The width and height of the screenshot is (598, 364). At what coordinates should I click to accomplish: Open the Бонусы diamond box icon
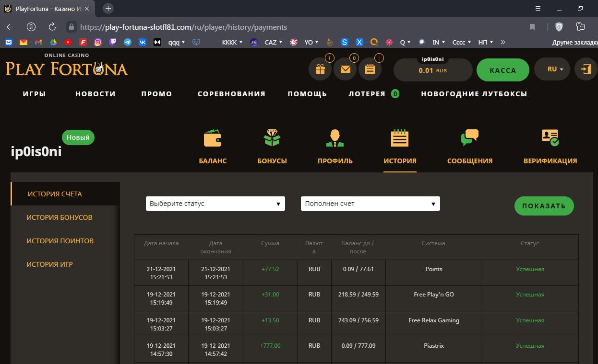coord(272,139)
